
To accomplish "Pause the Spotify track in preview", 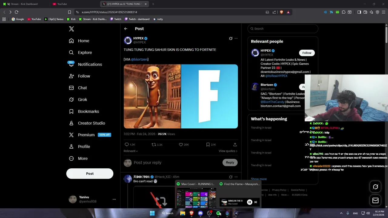I will pyautogui.click(x=249, y=202).
